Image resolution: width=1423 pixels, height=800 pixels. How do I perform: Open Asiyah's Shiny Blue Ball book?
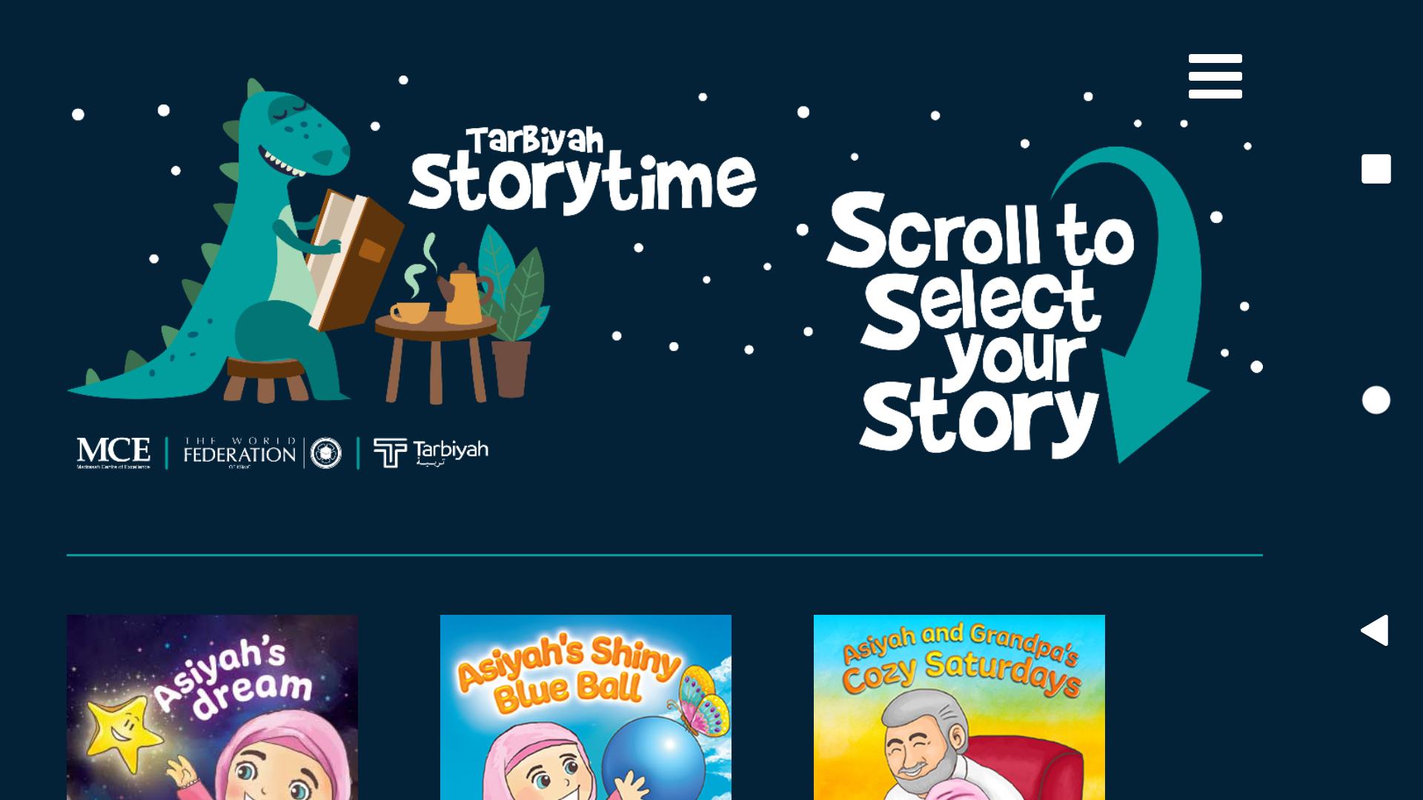click(x=586, y=707)
